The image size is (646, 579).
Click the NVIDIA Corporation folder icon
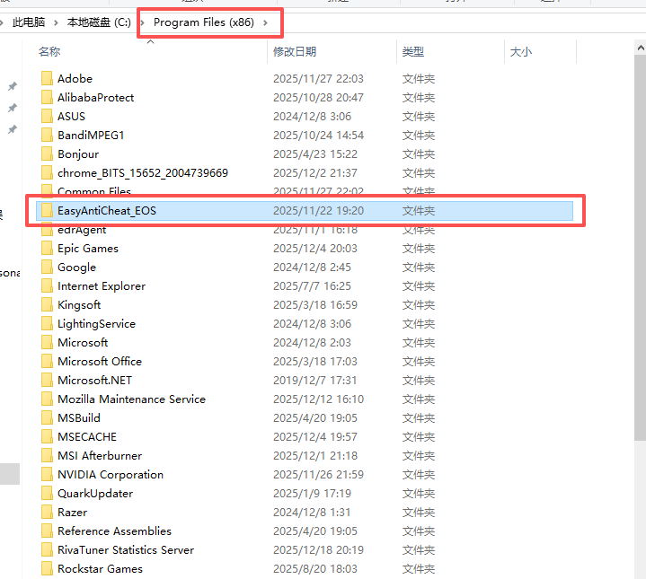click(x=48, y=475)
